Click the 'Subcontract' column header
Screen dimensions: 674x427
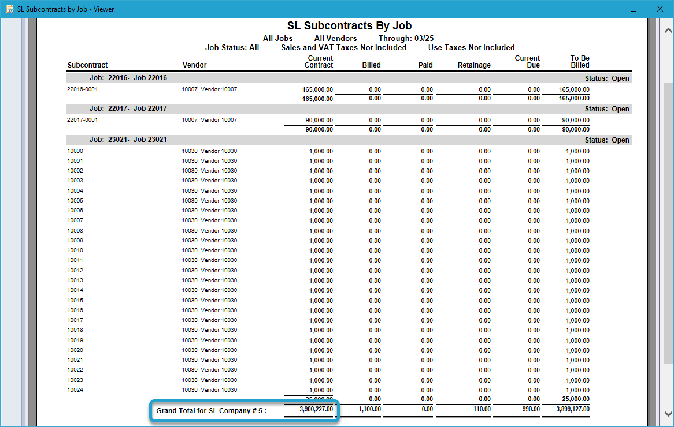pos(88,65)
